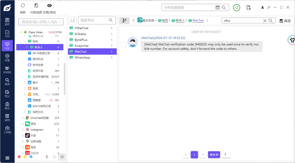
Task: Open the Case (案件) sidebar section
Action: pyautogui.click(x=7, y=22)
